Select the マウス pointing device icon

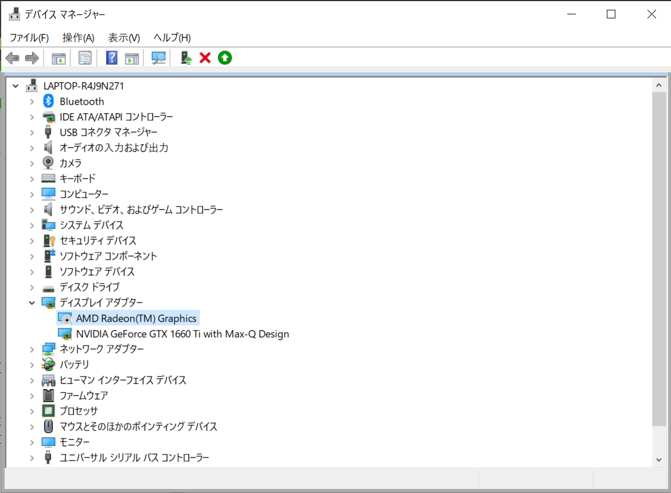tap(48, 426)
